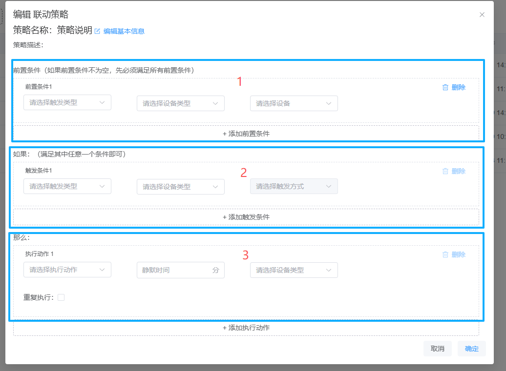Click the 确定 button
506x371 pixels.
[x=471, y=349]
